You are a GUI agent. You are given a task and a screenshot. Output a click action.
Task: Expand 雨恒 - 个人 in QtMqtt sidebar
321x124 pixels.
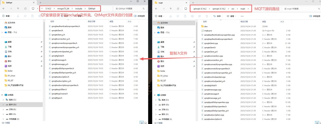[2, 32]
